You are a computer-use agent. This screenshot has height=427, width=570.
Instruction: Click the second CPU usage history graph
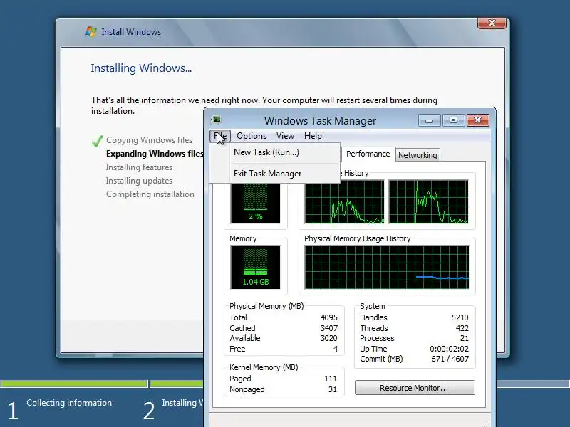pyautogui.click(x=429, y=202)
